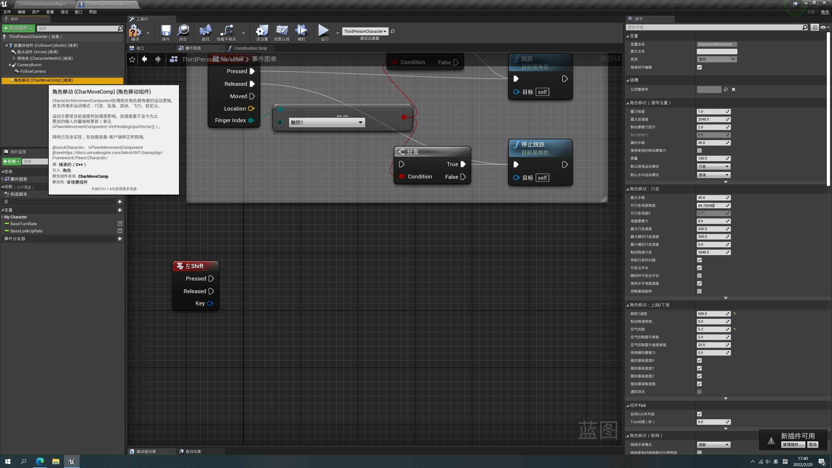Click the Compile (编译) toolbar icon
Viewport: 832px width, 468px height.
pos(135,32)
